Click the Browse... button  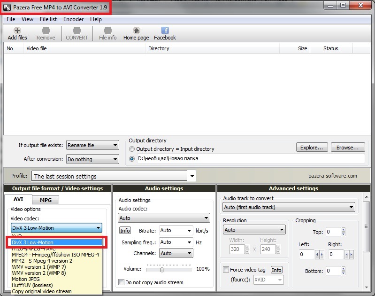click(348, 147)
